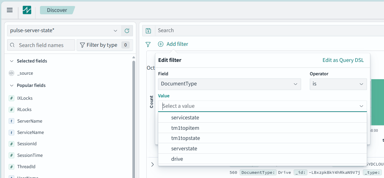Click the number icon next to SessionTime
Viewport: 384px width, 178px height.
(x=12, y=155)
